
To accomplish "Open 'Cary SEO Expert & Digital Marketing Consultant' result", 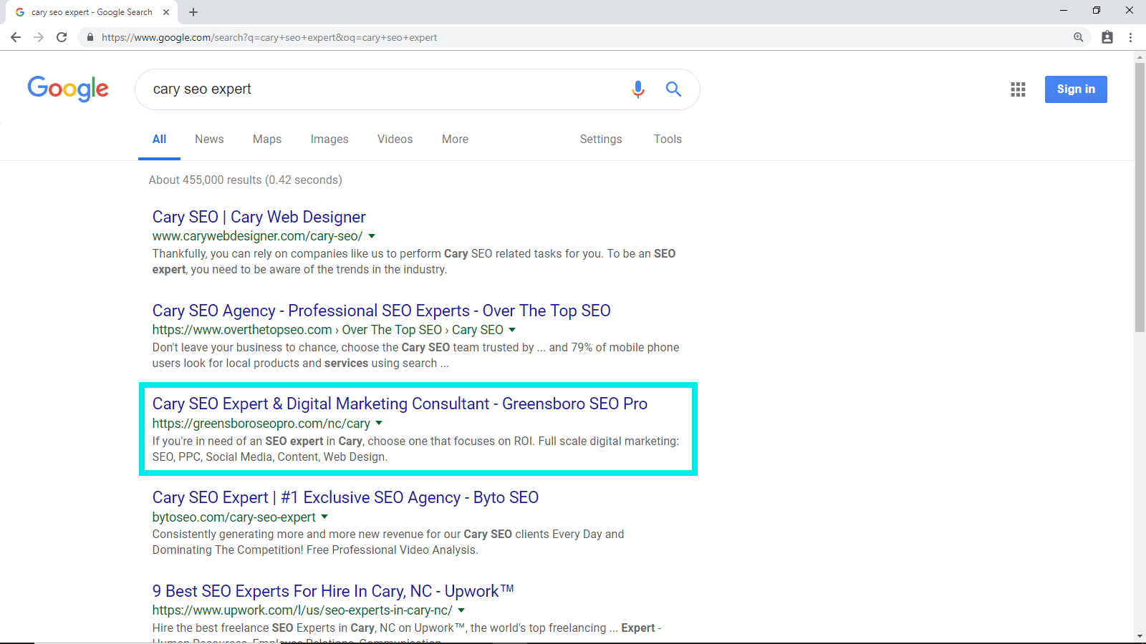I will tap(400, 404).
